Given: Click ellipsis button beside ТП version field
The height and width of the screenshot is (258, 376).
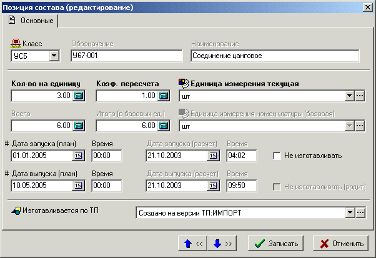Looking at the screenshot, I should click(360, 212).
